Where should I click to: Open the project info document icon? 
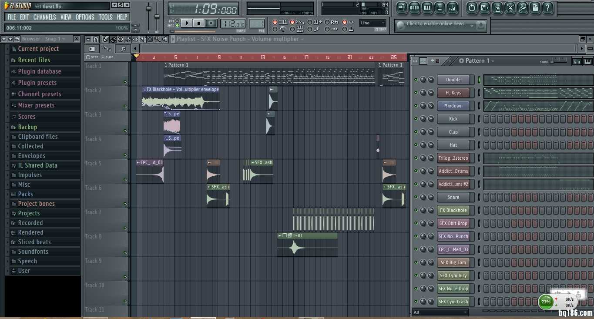pyautogui.click(x=535, y=8)
